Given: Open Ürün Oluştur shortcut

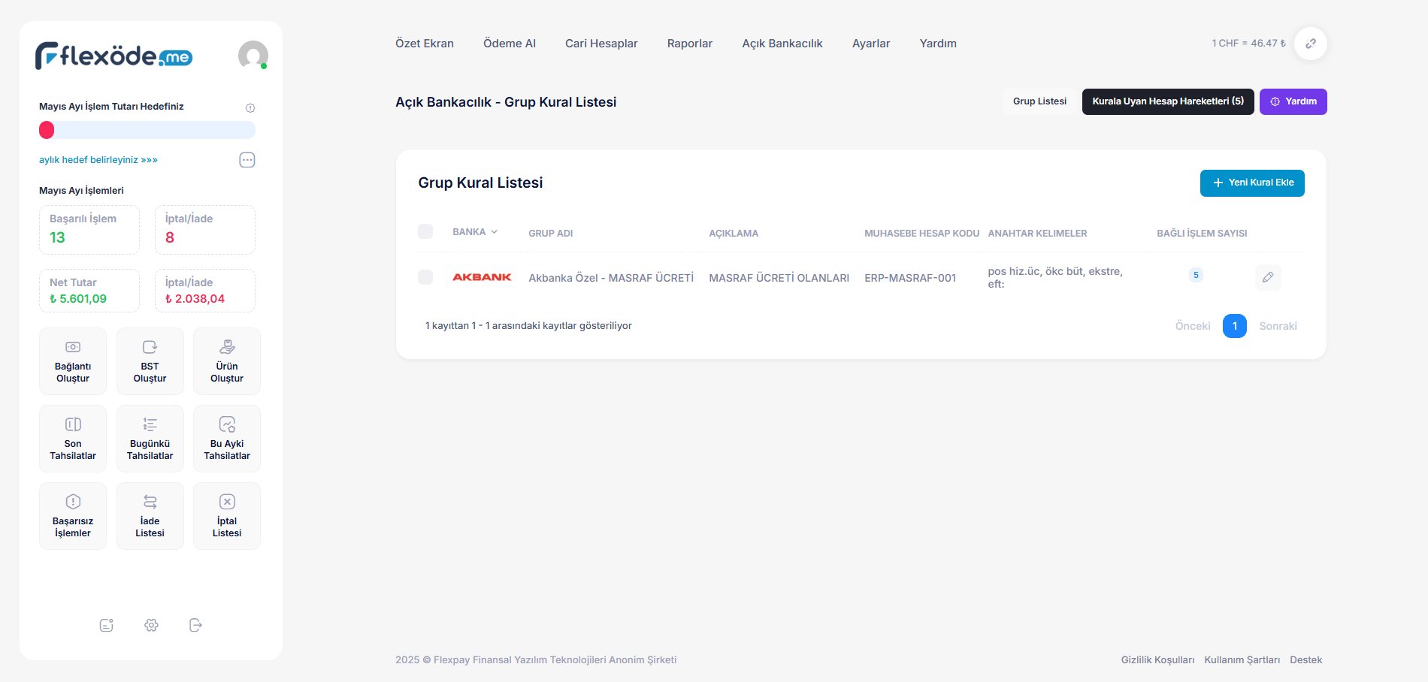Looking at the screenshot, I should point(227,361).
